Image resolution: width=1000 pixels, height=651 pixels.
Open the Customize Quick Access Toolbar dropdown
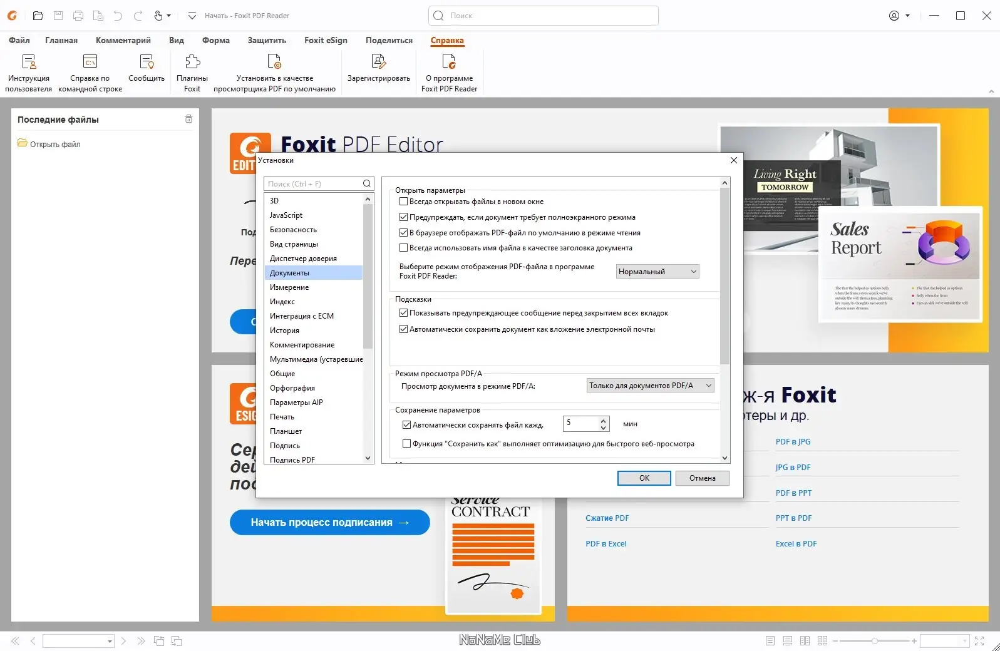click(x=192, y=16)
